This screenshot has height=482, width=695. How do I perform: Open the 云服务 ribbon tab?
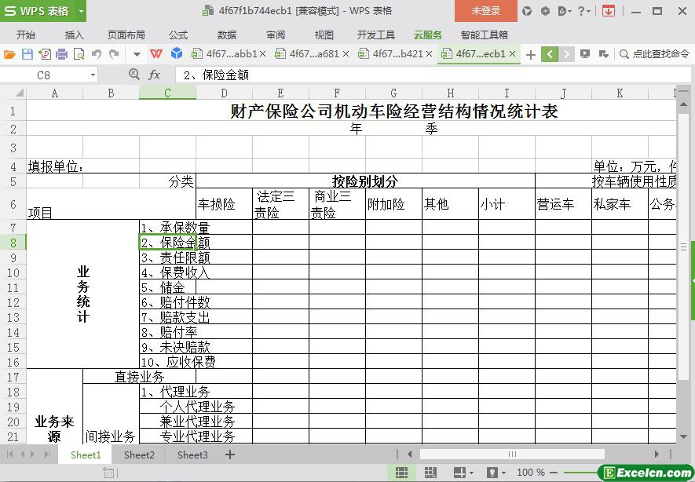coord(428,35)
